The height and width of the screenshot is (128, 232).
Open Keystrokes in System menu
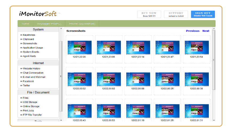(x=29, y=35)
